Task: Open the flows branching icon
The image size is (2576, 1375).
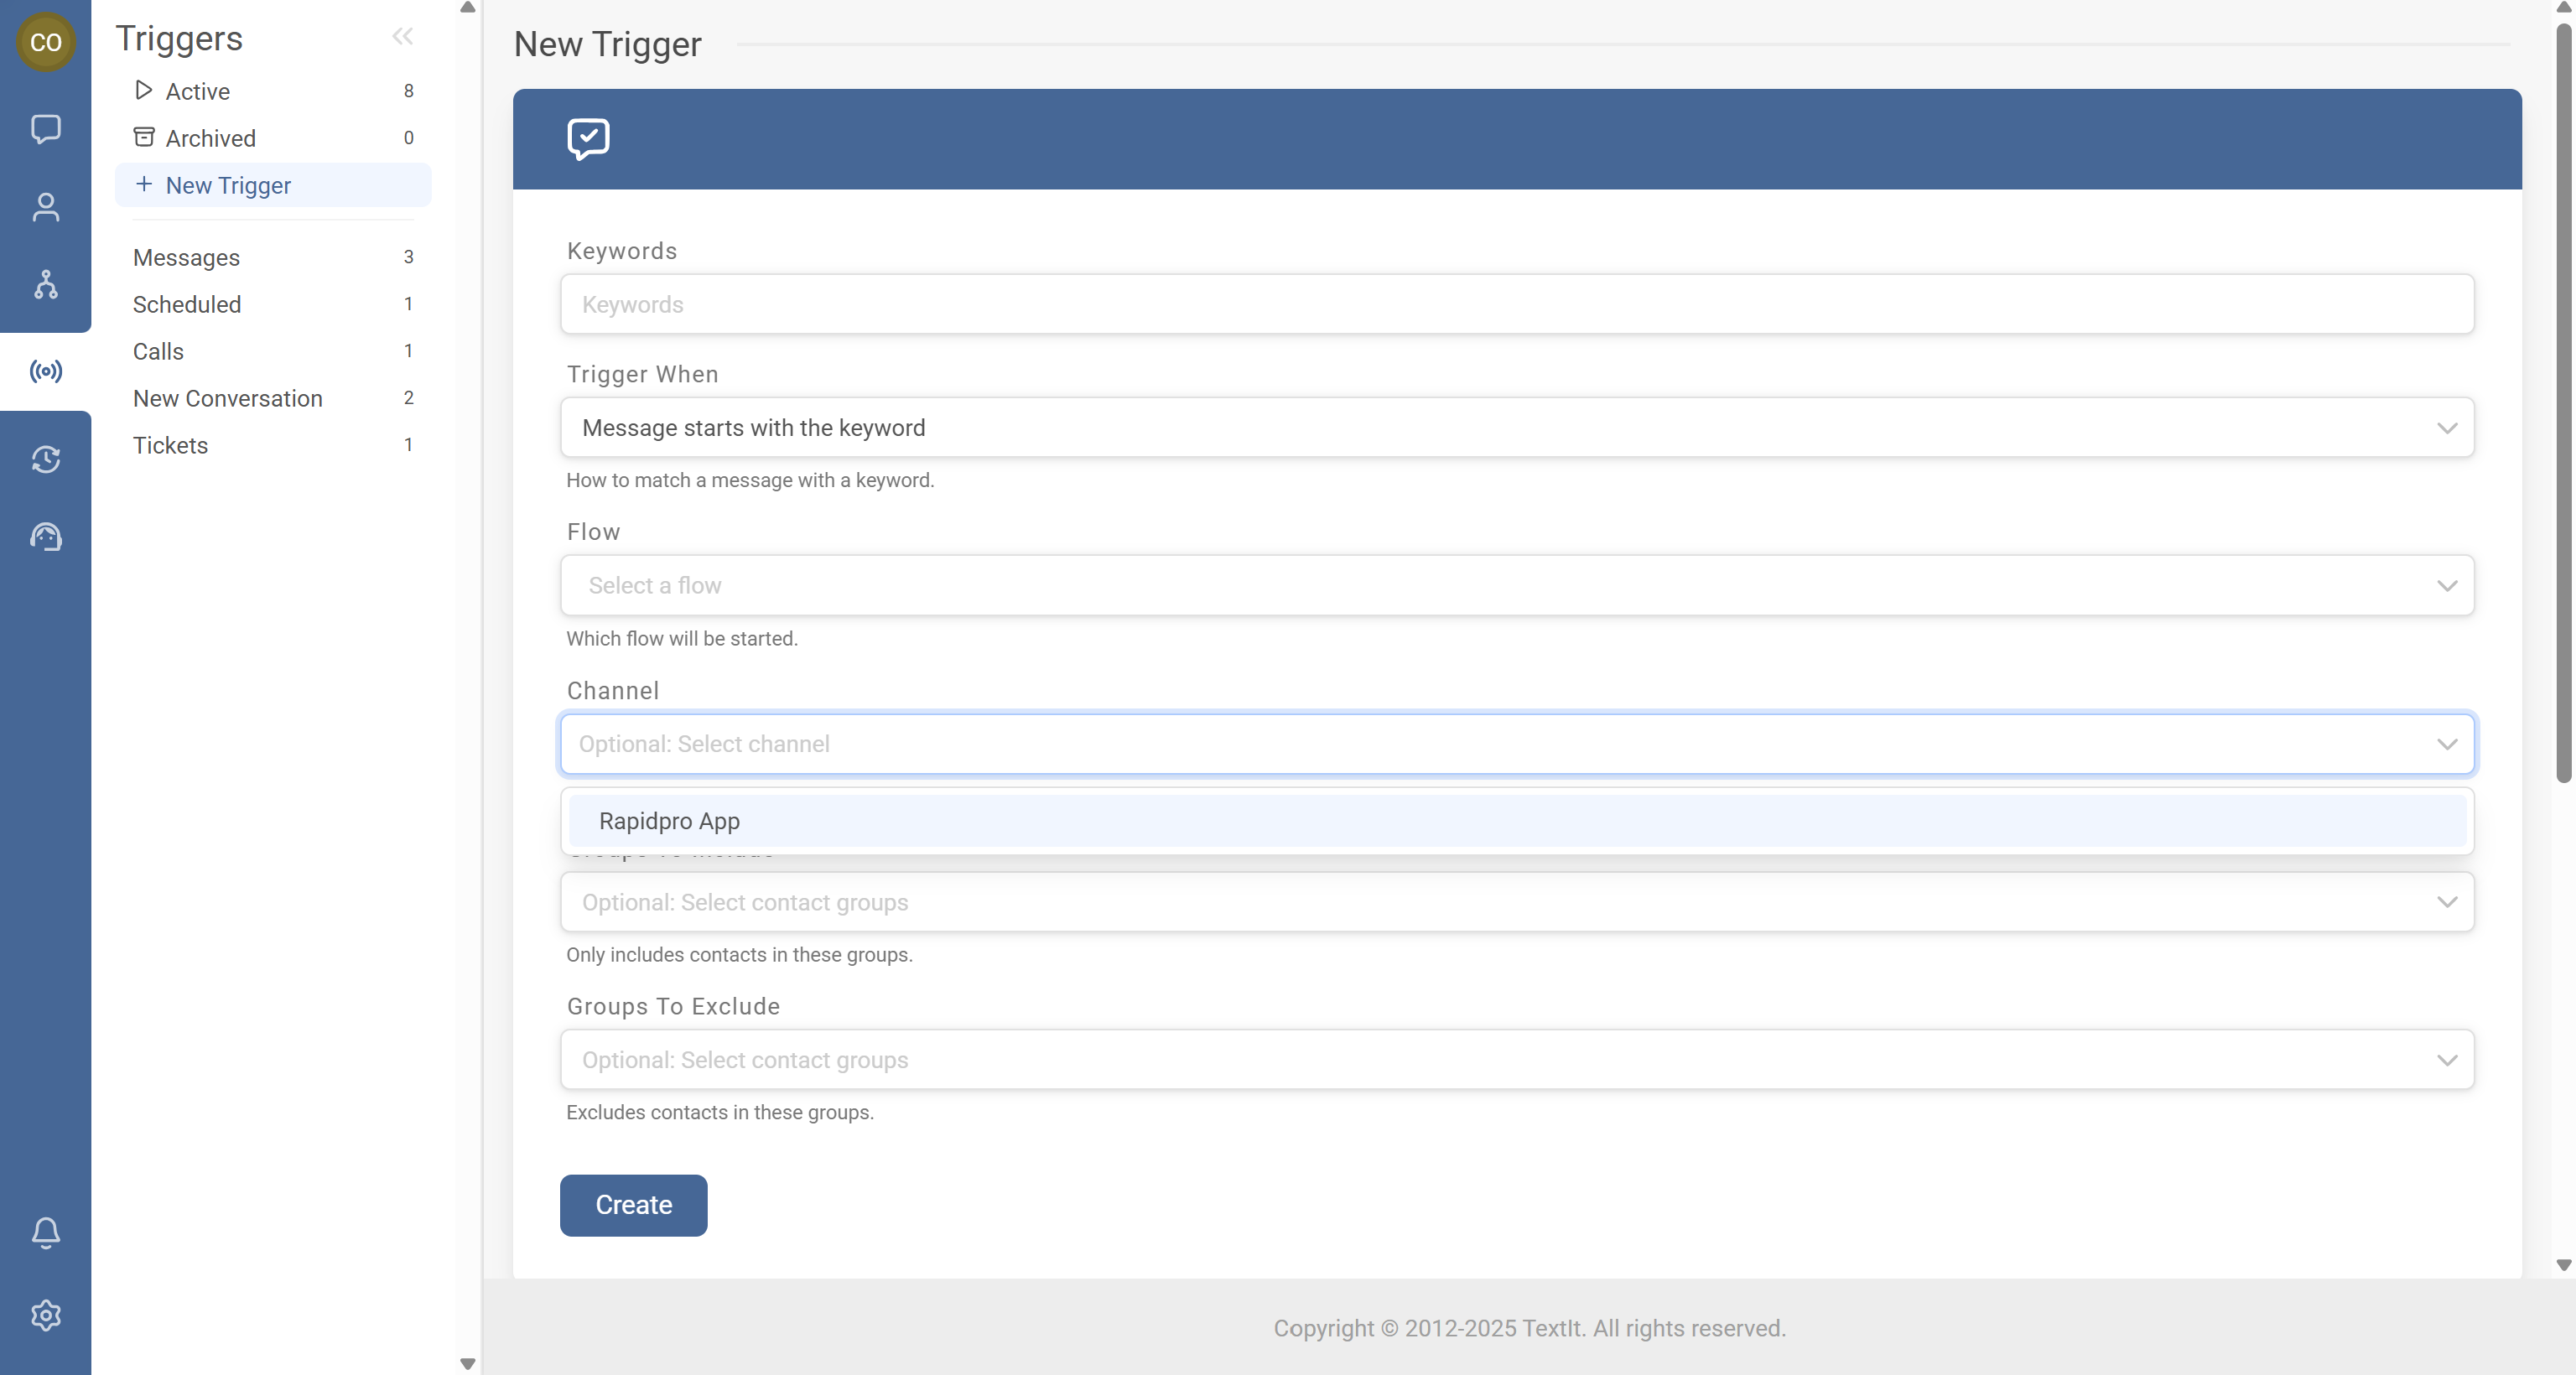Action: (x=45, y=285)
